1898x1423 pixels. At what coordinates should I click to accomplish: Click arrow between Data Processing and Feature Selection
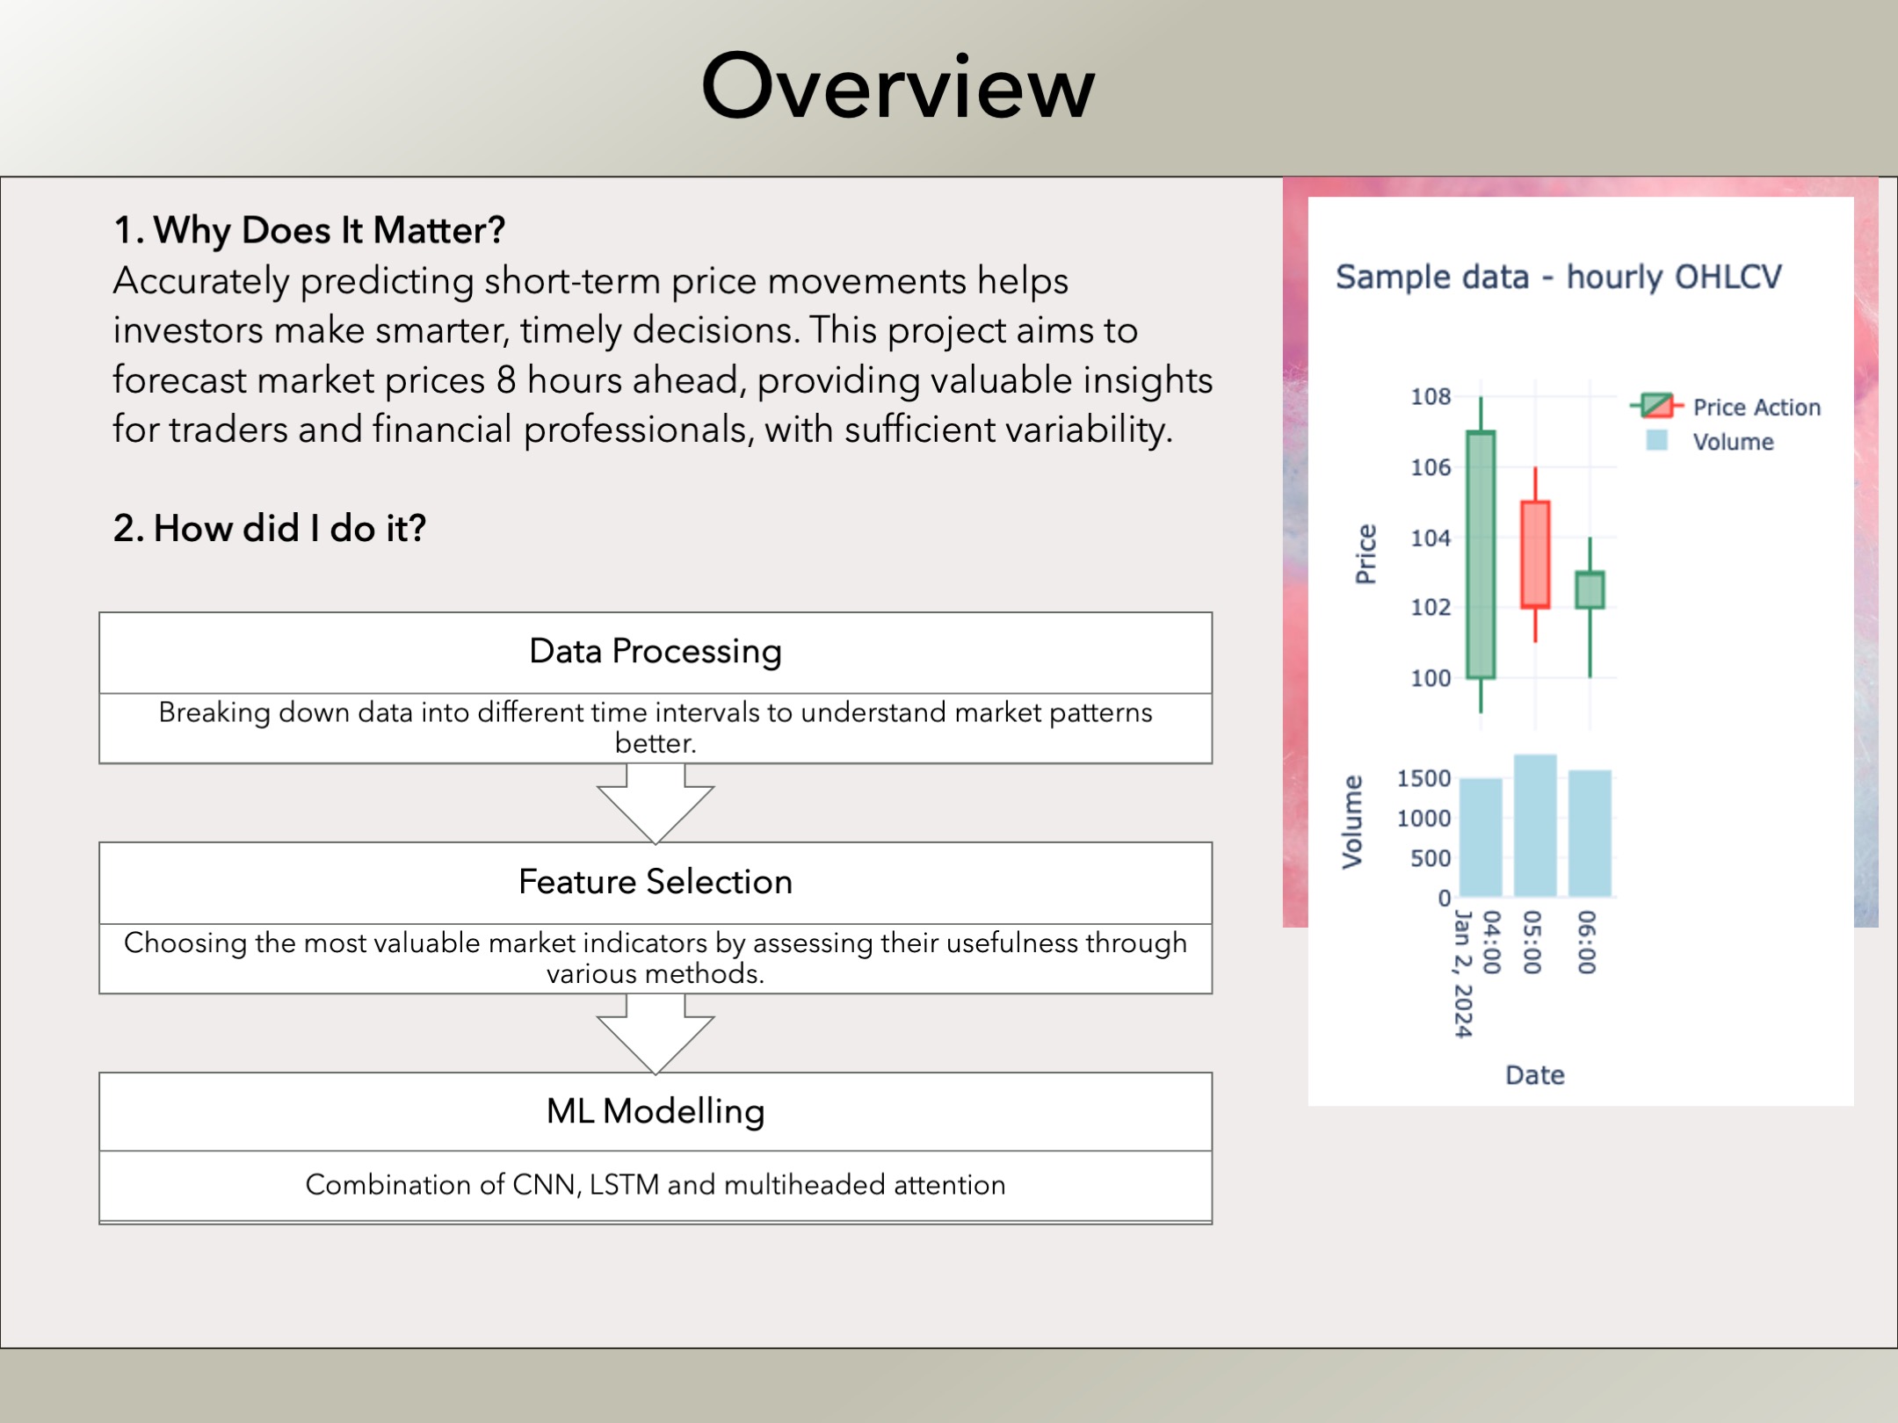coord(656,801)
